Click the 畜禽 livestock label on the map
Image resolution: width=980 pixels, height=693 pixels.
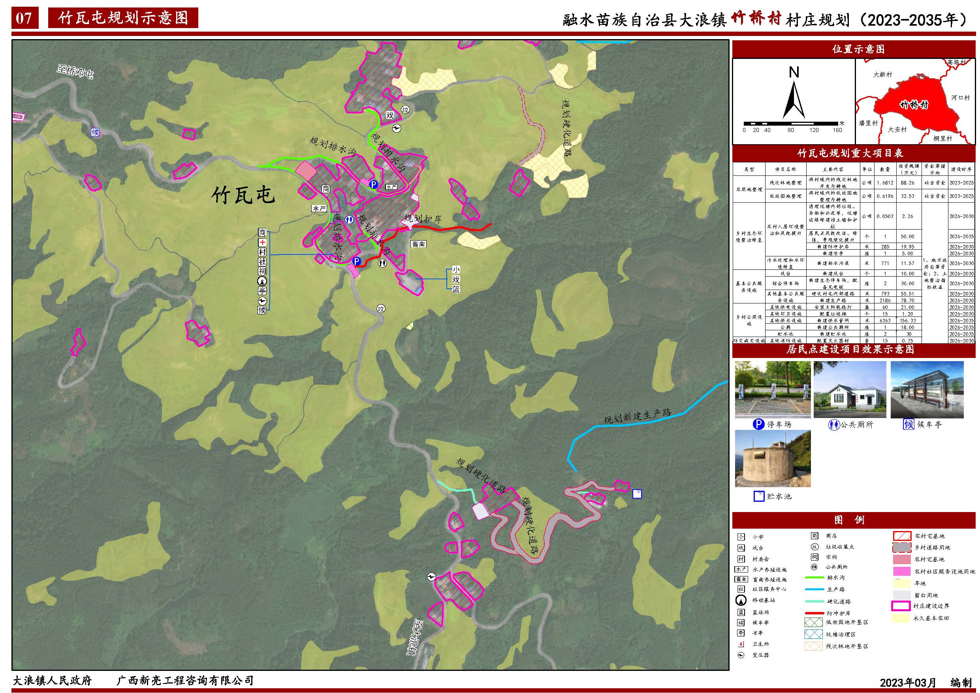pos(418,244)
